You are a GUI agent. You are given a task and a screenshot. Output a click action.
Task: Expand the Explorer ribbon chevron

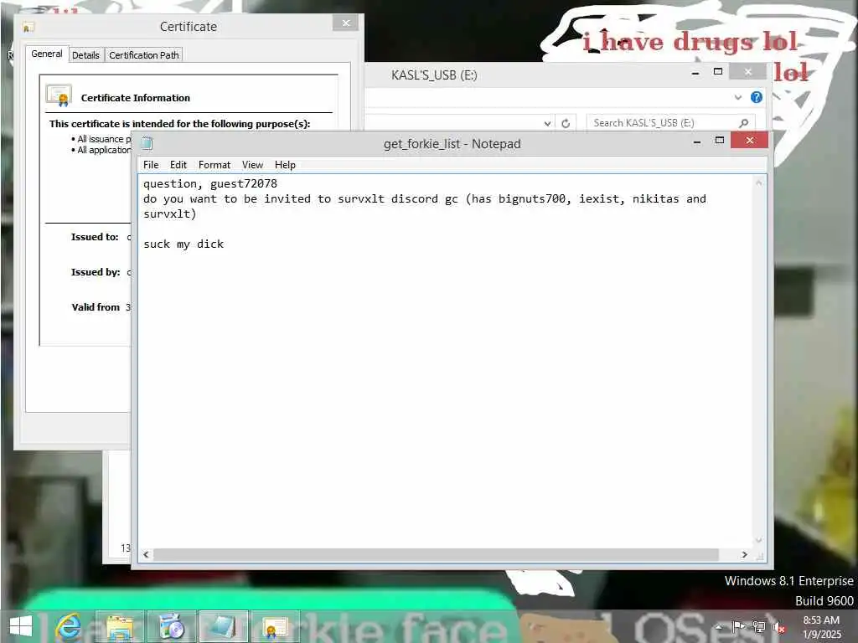coord(737,97)
